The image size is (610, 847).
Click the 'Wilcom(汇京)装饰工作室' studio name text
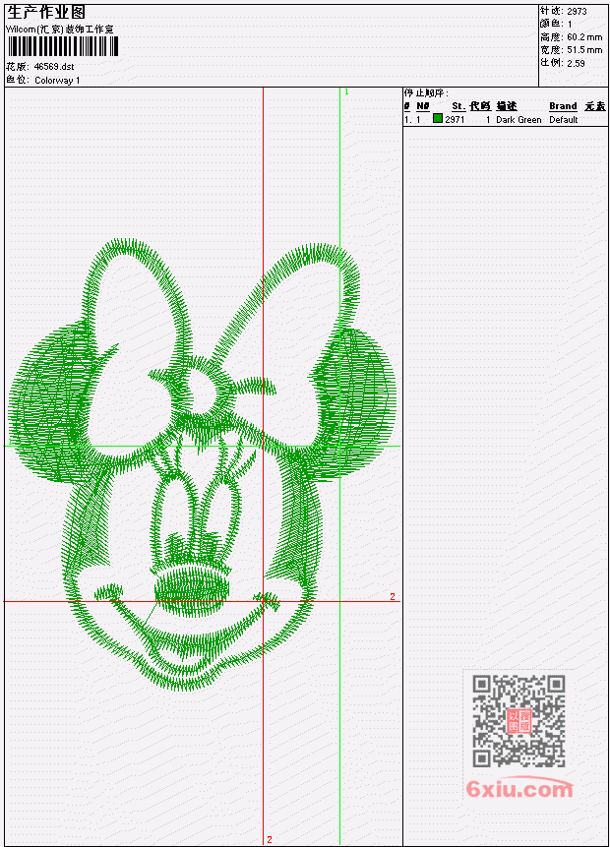click(x=60, y=30)
